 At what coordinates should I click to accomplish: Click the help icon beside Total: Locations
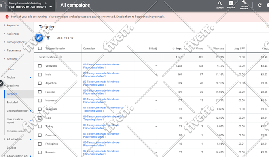[x=60, y=57]
